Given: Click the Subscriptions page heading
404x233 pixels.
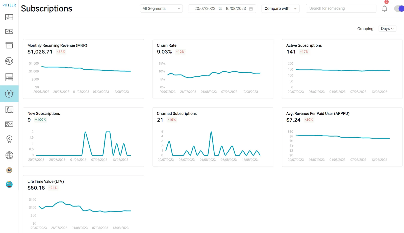Looking at the screenshot, I should [46, 9].
